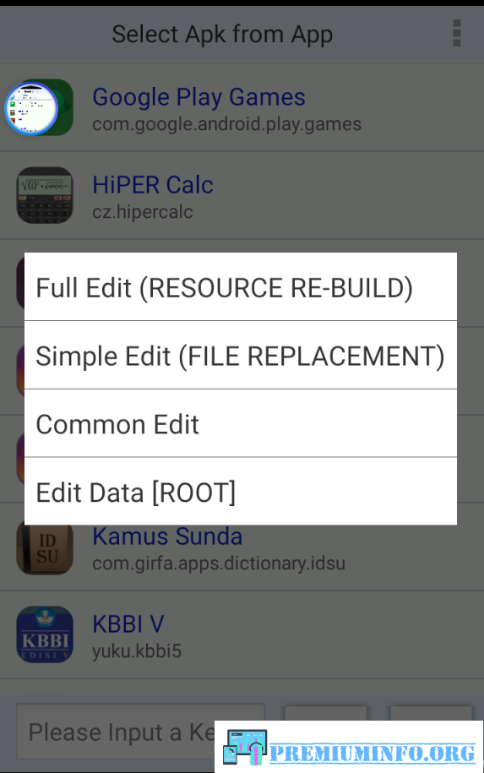
Task: Open the HiPER Calc app entry
Action: click(242, 196)
